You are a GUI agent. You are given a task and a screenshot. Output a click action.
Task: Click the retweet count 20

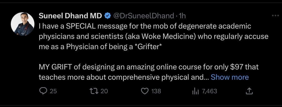coord(104,91)
